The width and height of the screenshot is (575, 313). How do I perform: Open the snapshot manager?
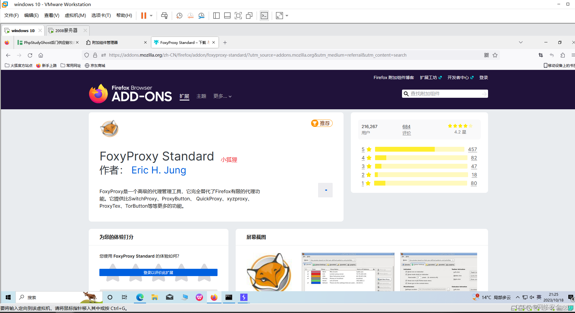coord(201,15)
